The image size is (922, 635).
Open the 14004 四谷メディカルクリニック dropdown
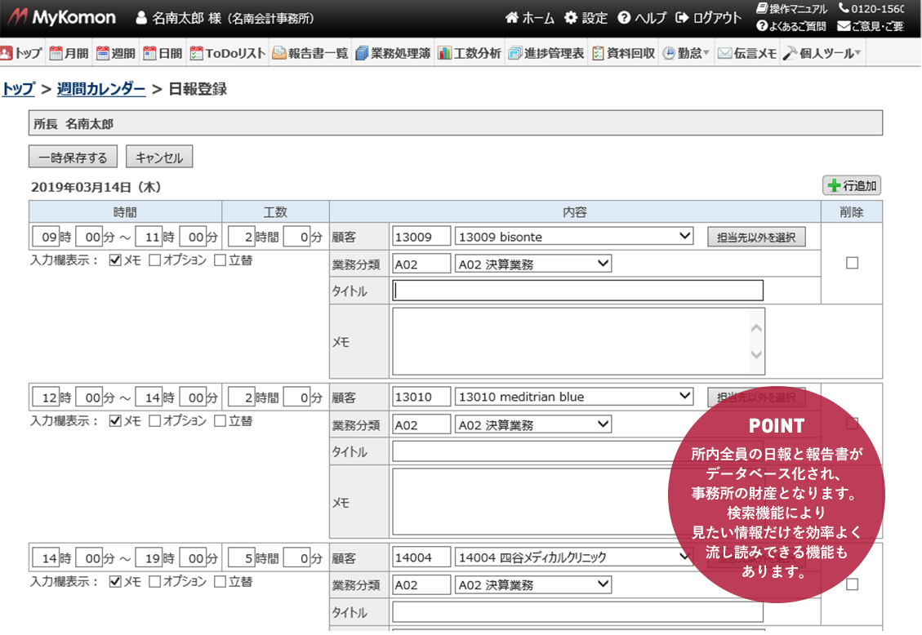coord(574,557)
